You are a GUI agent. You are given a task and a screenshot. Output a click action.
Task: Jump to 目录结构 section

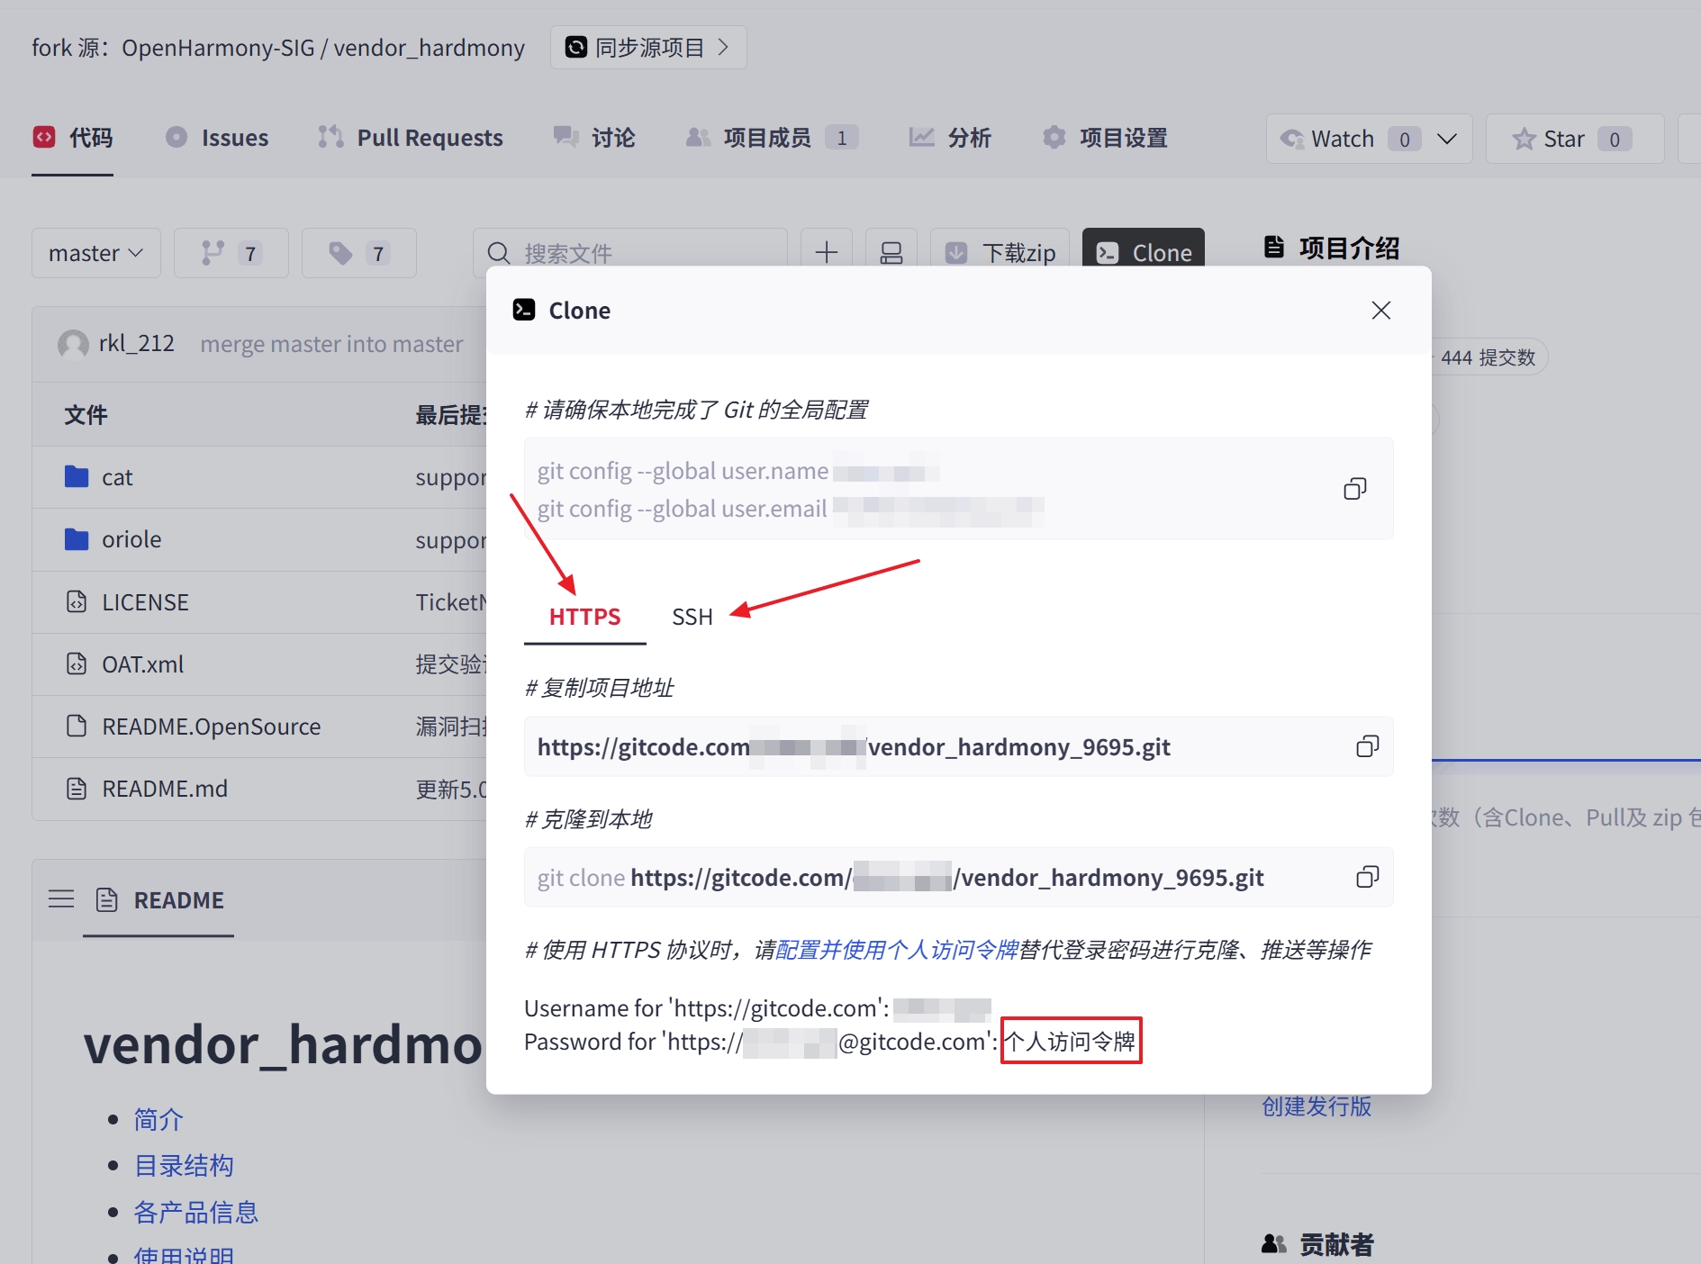pyautogui.click(x=184, y=1165)
